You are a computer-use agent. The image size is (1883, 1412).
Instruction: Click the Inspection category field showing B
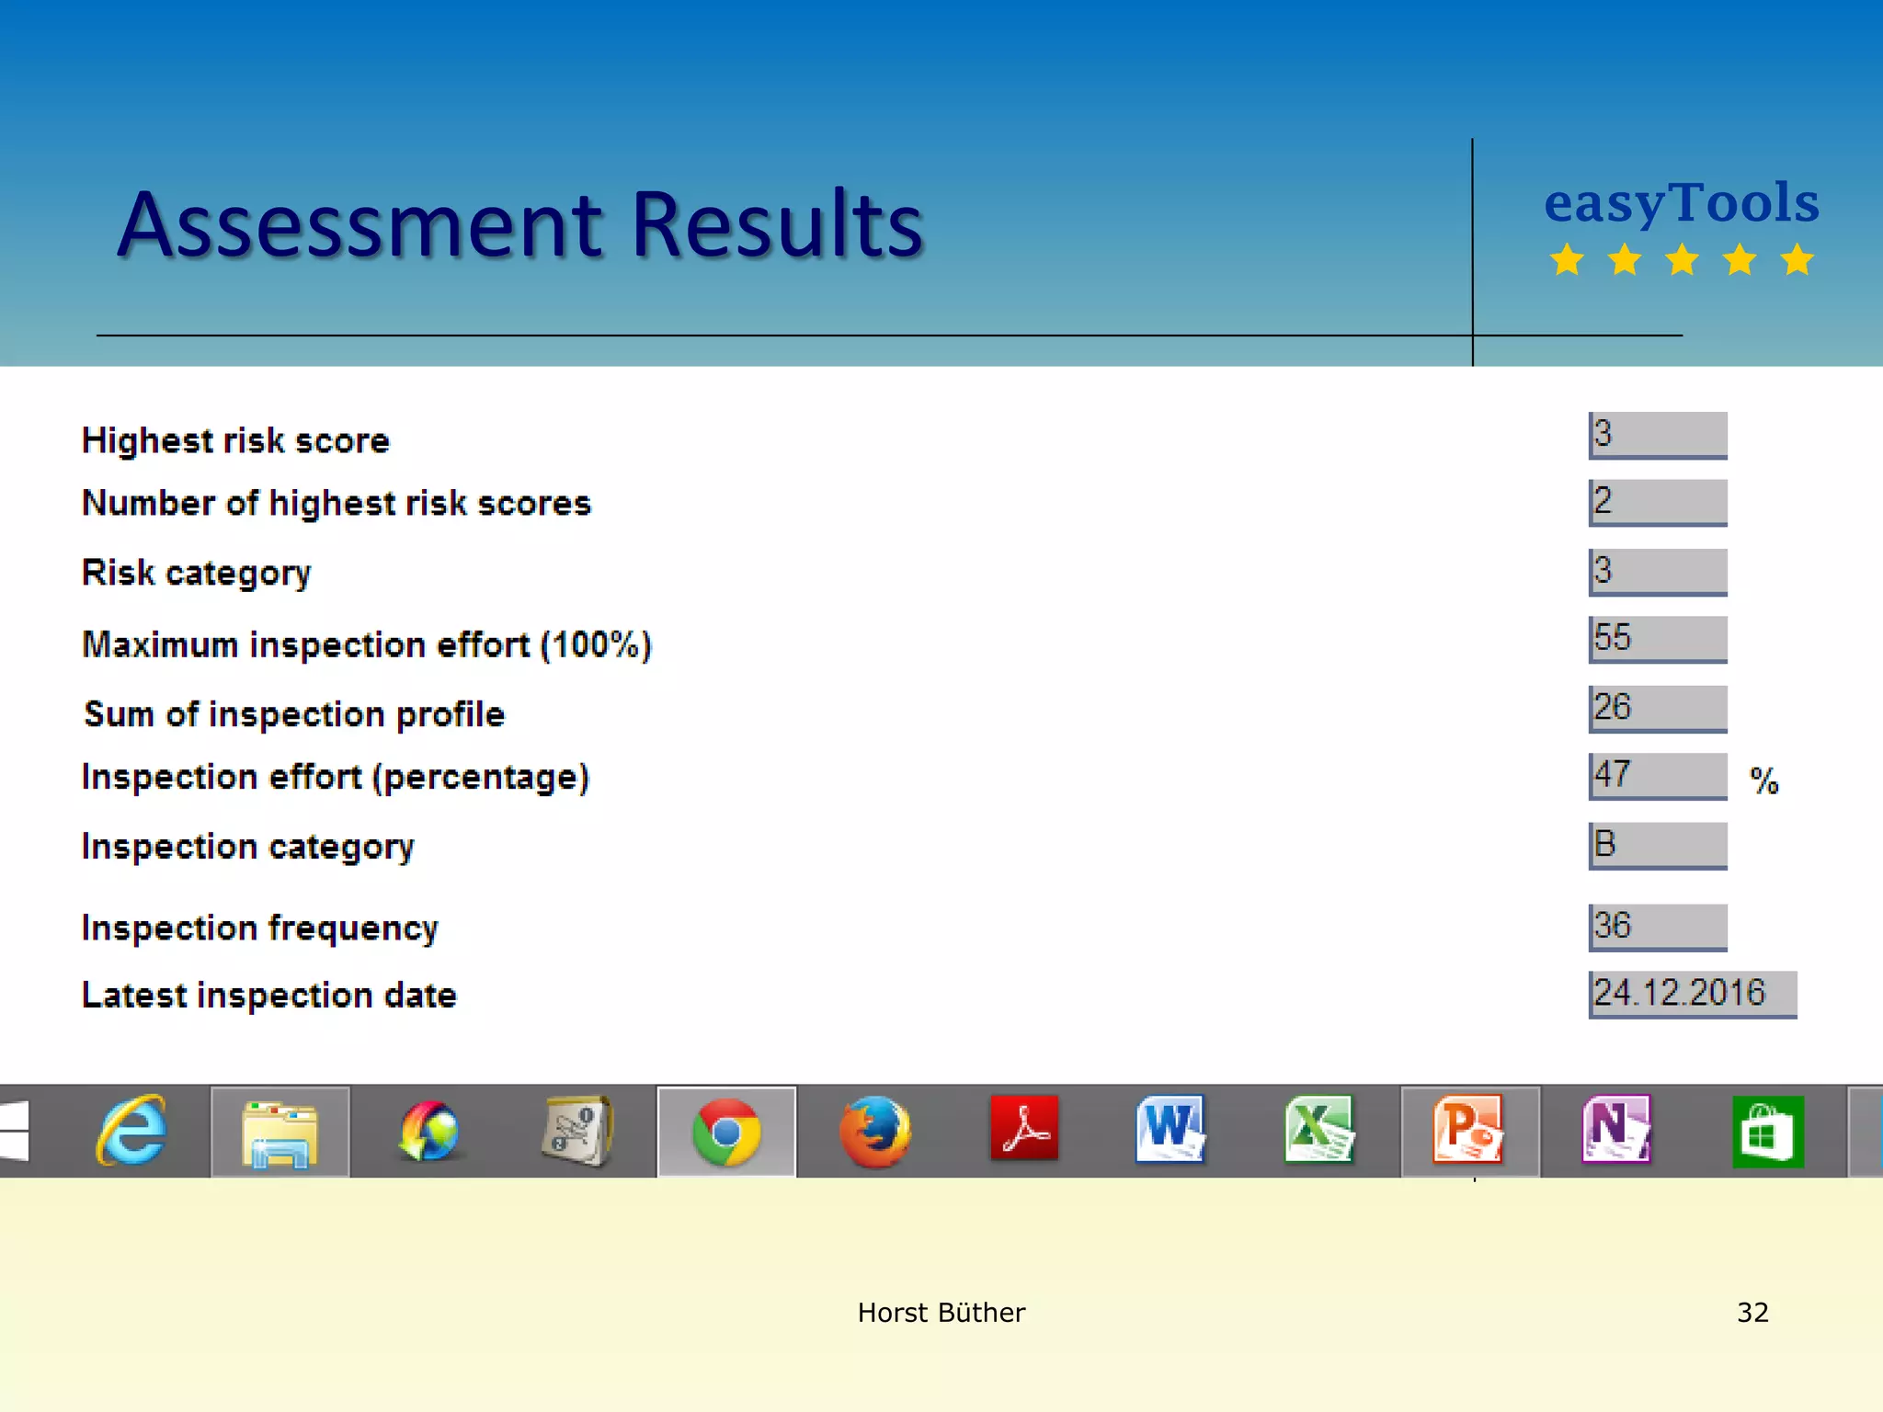coord(1658,846)
